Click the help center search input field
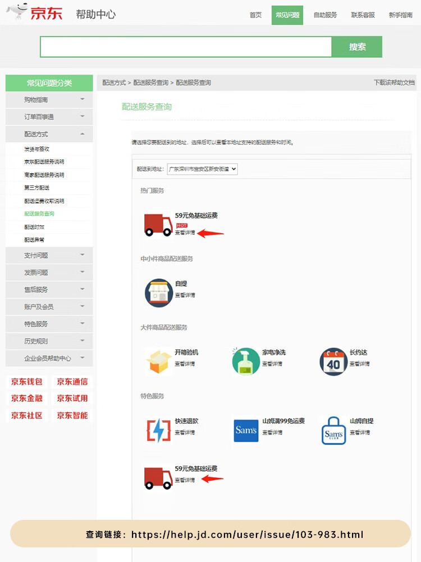Screen dimensions: 421x562 tap(186, 47)
